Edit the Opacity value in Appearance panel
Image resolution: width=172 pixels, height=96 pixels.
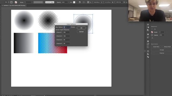(161, 35)
